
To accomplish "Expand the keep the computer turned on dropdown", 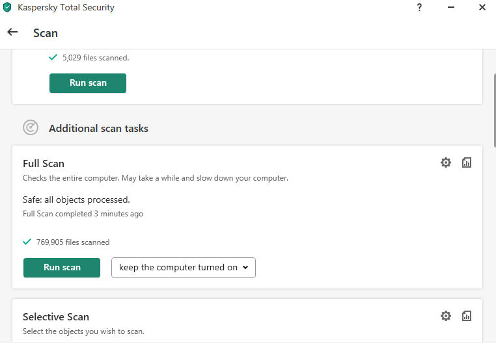I will tap(184, 268).
